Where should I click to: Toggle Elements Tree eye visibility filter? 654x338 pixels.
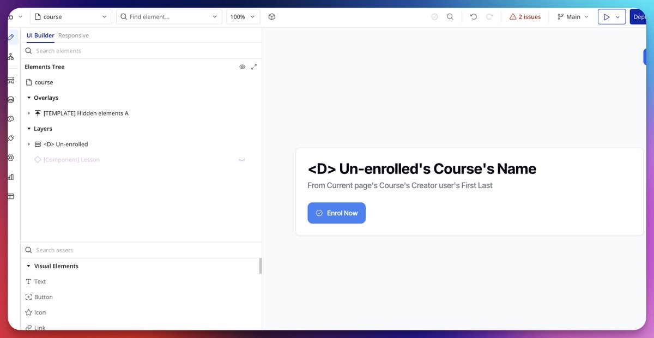(243, 67)
